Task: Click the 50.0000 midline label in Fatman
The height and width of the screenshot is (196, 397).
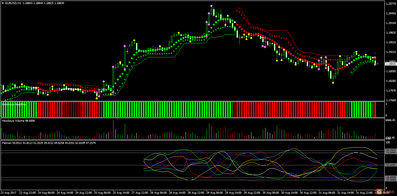Action: click(391, 165)
